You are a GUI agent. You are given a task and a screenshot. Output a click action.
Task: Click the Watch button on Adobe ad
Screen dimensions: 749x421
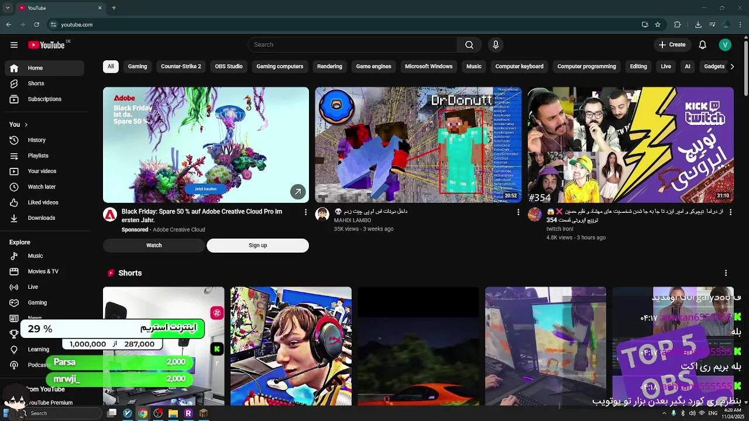click(x=154, y=246)
